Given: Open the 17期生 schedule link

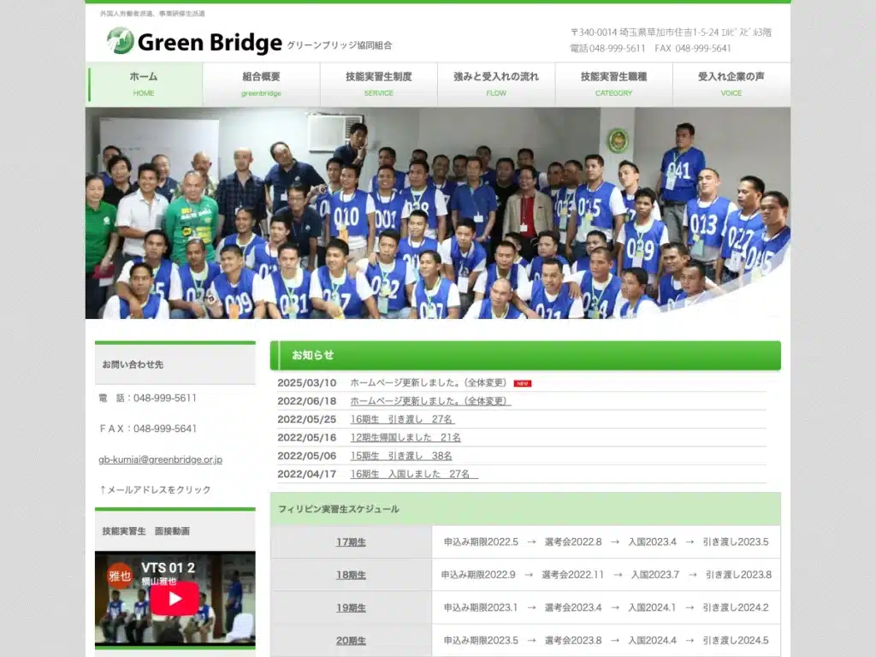Looking at the screenshot, I should (351, 542).
